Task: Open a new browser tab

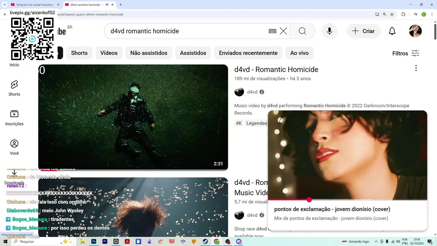Action: (121, 5)
